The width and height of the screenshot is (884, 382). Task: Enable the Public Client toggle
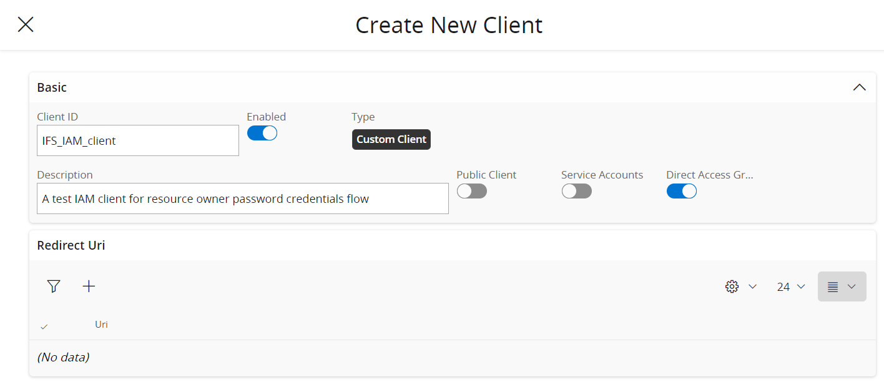coord(471,190)
